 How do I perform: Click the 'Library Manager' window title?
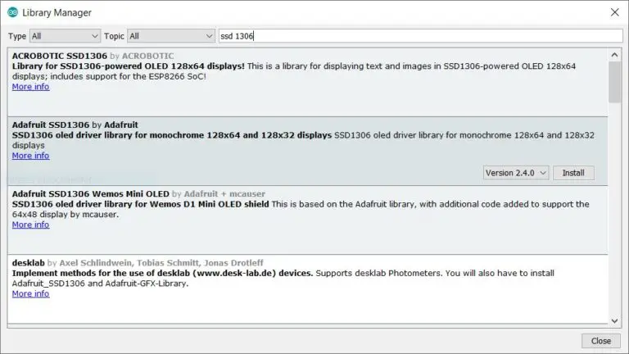[57, 13]
